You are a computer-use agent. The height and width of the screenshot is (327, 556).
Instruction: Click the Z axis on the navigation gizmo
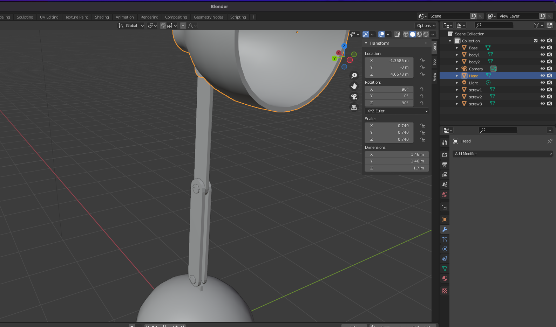(x=344, y=46)
